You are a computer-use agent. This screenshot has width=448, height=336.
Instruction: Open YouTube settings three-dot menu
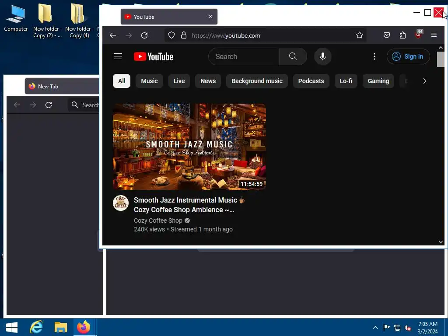(374, 56)
